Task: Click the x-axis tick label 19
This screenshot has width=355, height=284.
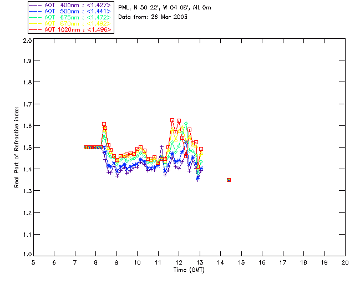Action: click(324, 263)
